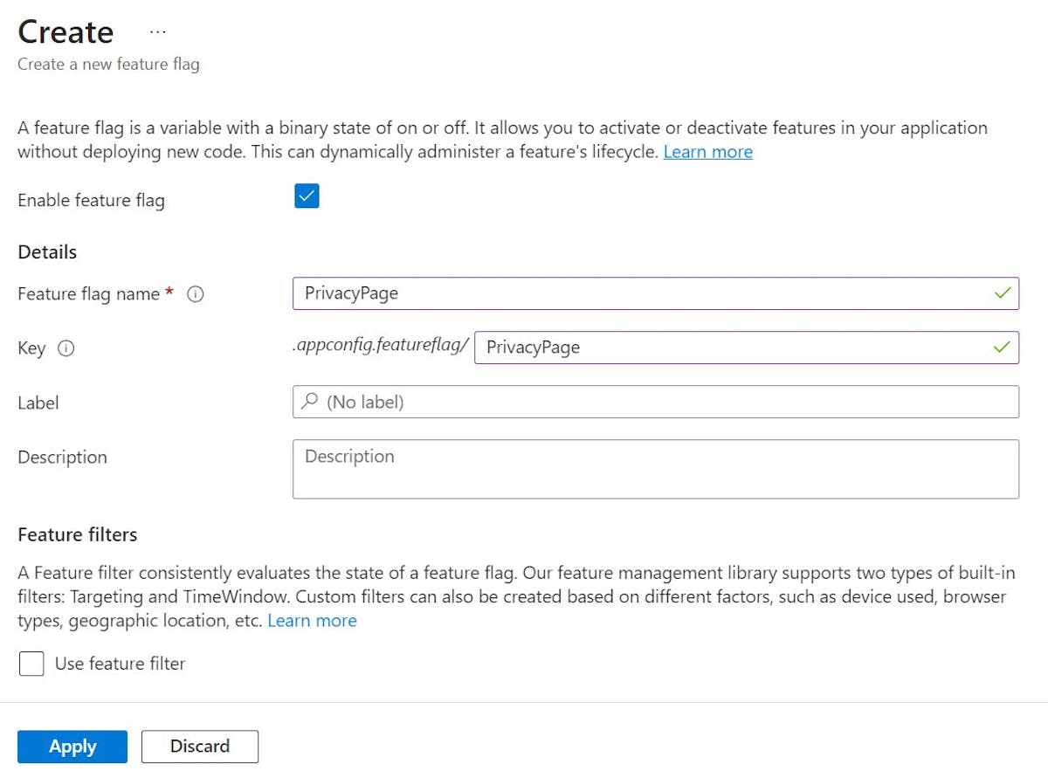
Task: Click the Label input showing No label
Action: (611, 402)
